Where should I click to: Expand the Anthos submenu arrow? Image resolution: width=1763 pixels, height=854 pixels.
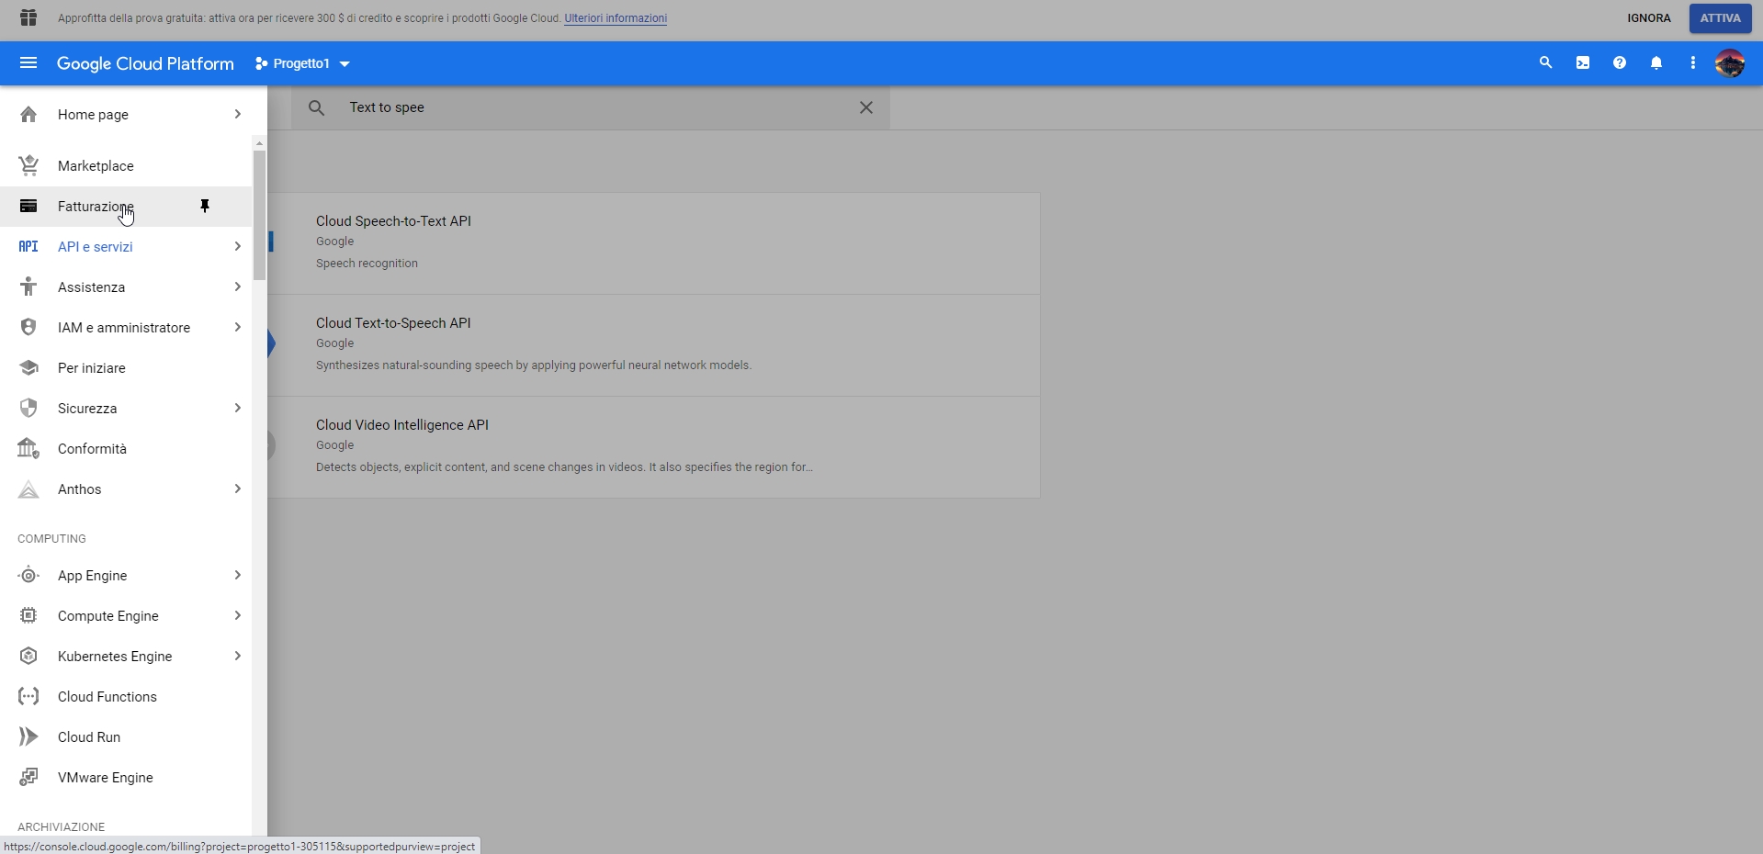point(238,489)
